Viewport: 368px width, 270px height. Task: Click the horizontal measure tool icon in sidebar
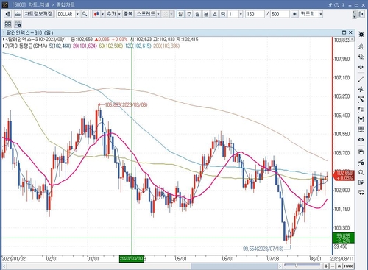361,120
